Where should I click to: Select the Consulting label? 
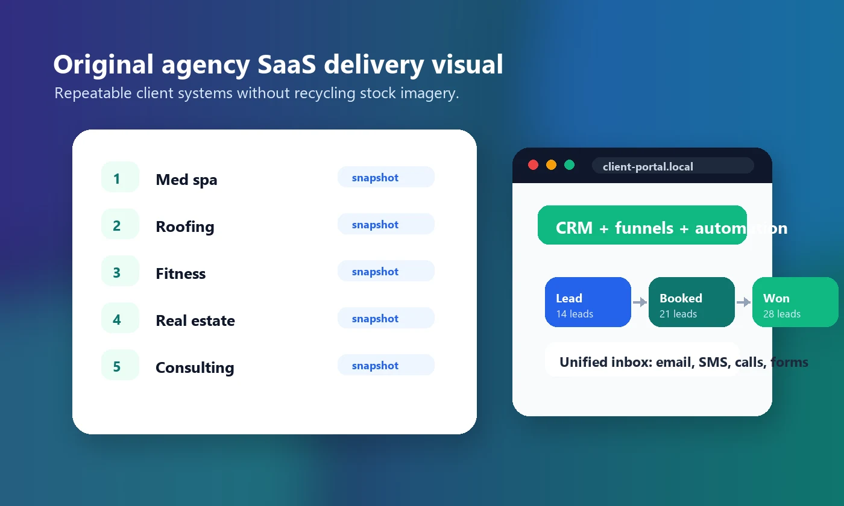coord(195,367)
